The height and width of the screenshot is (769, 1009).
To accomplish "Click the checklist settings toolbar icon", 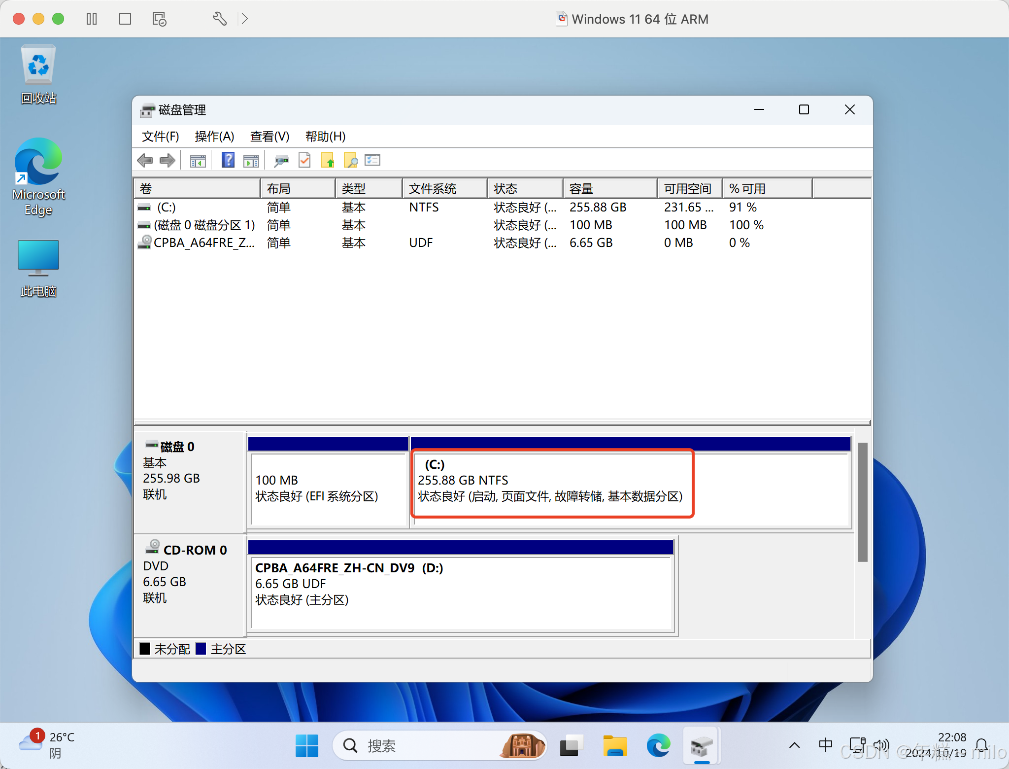I will pos(372,160).
